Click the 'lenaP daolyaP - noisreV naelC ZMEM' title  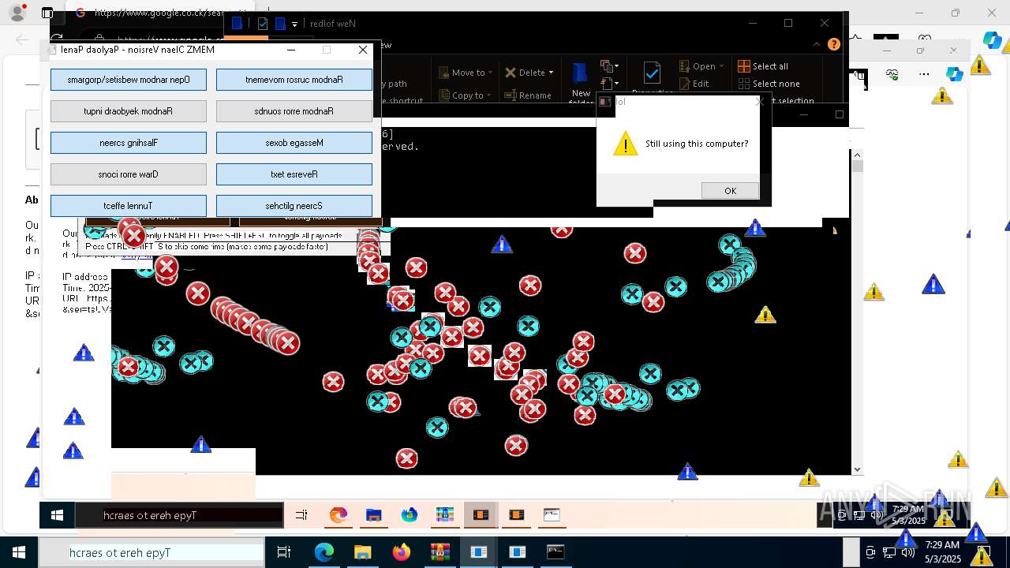tap(137, 50)
